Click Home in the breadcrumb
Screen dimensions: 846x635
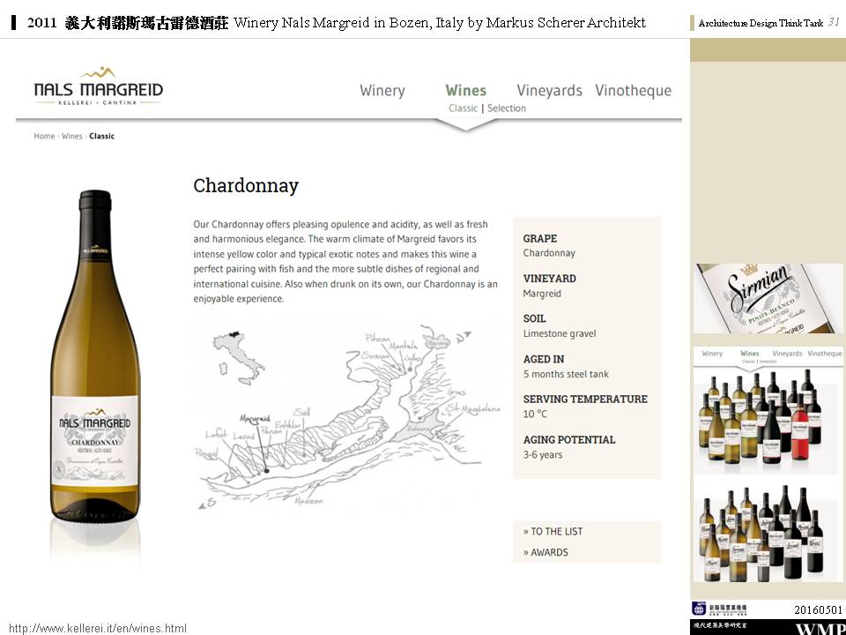(44, 136)
